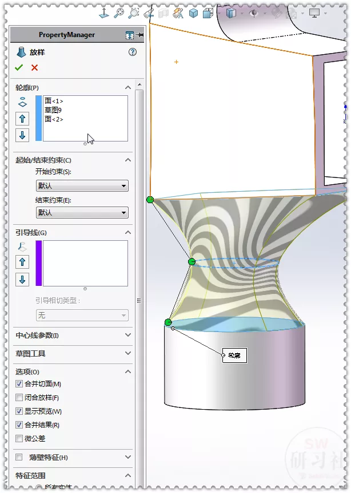This screenshot has height=493, width=351.
Task: Select 面<2> in profiles list
Action: point(54,119)
